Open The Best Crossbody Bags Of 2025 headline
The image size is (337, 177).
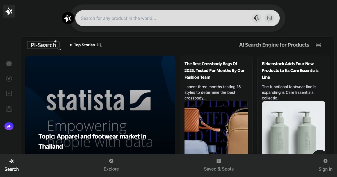[x=215, y=71]
